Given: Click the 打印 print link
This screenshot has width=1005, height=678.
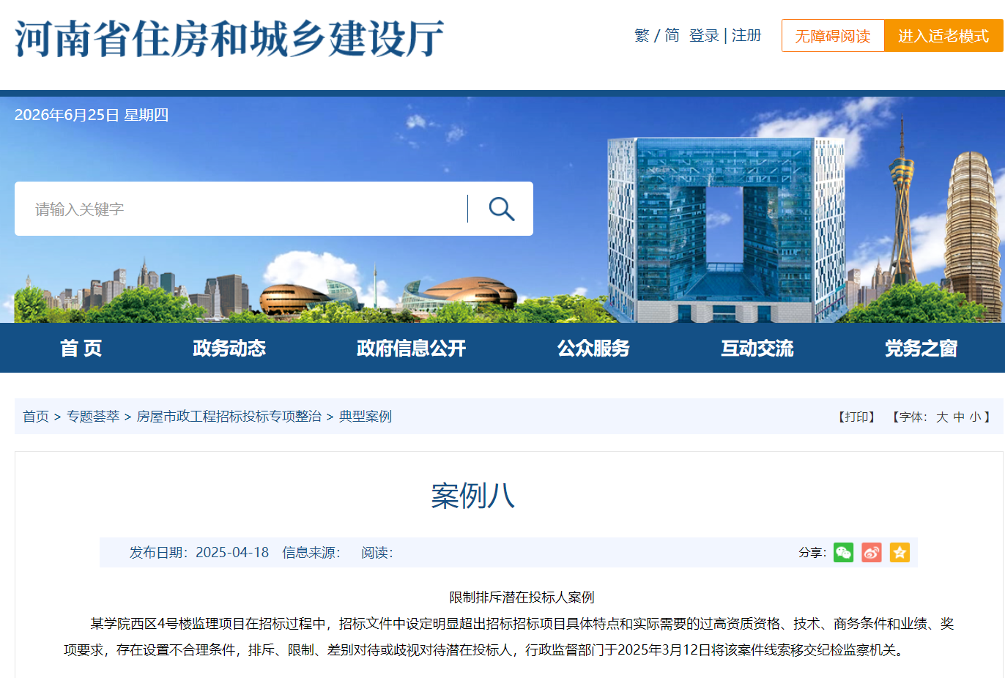Looking at the screenshot, I should [x=856, y=417].
